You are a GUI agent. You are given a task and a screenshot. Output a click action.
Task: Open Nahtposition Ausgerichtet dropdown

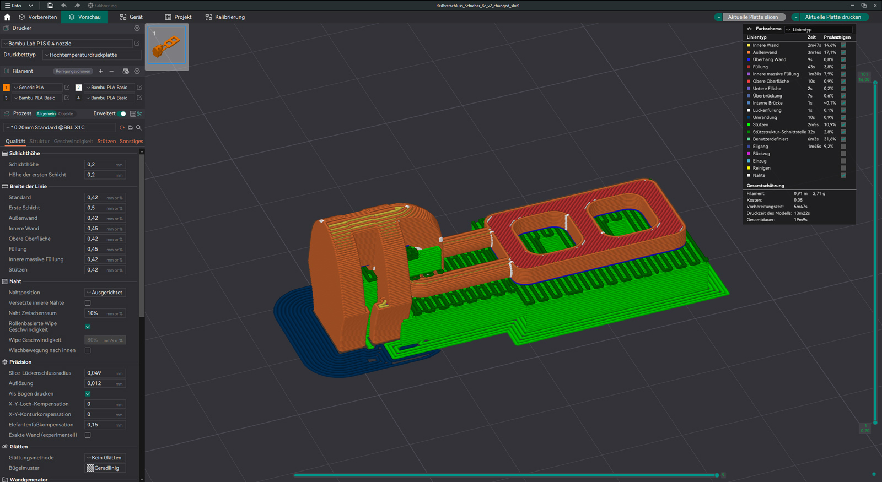(x=105, y=293)
